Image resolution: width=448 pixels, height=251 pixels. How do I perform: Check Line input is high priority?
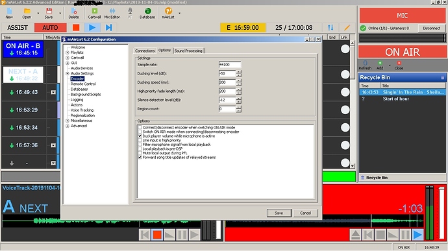(x=140, y=141)
